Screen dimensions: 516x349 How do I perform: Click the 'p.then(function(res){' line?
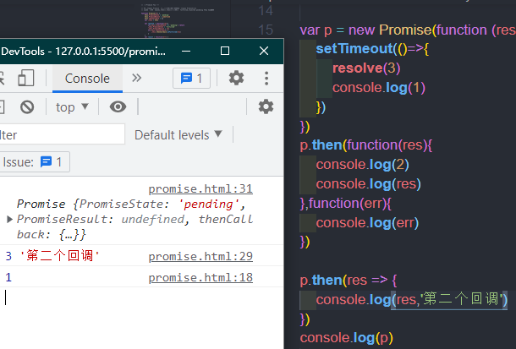tap(366, 145)
